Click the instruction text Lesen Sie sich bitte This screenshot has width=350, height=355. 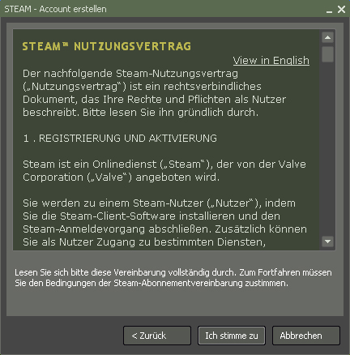pyautogui.click(x=173, y=278)
